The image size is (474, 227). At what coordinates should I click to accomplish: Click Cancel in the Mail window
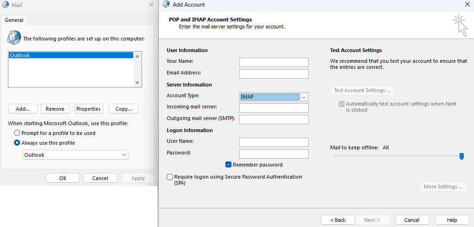point(100,178)
